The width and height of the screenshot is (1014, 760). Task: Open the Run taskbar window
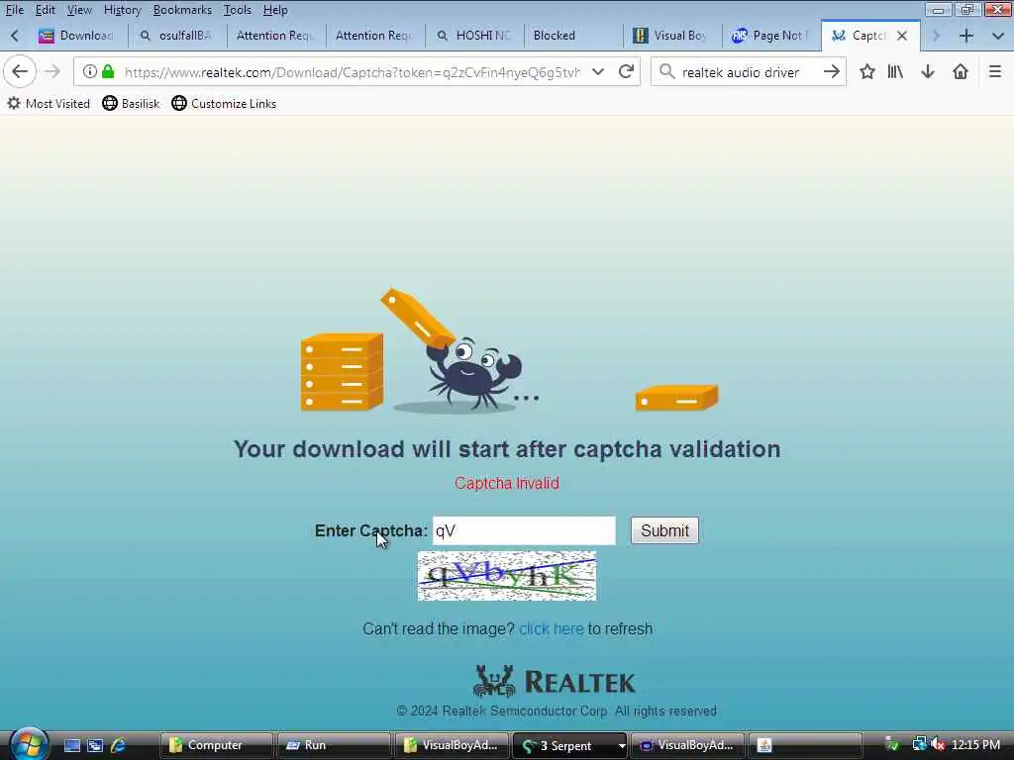333,745
